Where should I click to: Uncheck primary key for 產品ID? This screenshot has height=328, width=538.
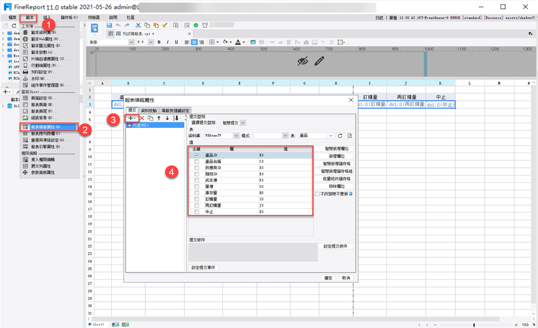pos(197,155)
